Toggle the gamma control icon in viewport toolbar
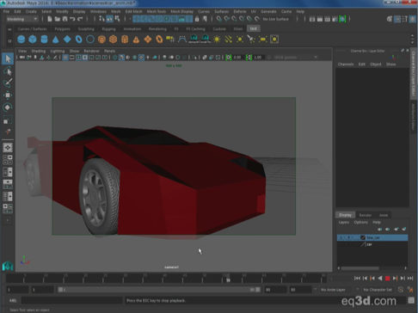The width and height of the screenshot is (418, 313). (x=249, y=58)
